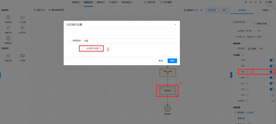The width and height of the screenshot is (276, 124).
Task: Toggle the 加签 switch
Action: (x=272, y=72)
